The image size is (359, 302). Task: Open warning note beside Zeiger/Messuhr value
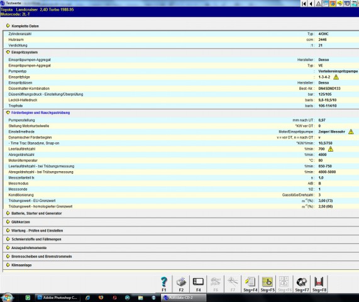(x=351, y=131)
